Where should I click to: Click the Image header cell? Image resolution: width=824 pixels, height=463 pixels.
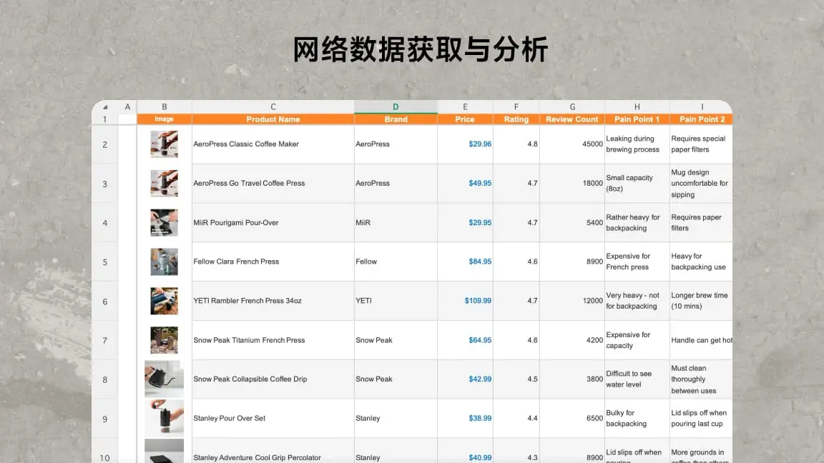coord(165,119)
